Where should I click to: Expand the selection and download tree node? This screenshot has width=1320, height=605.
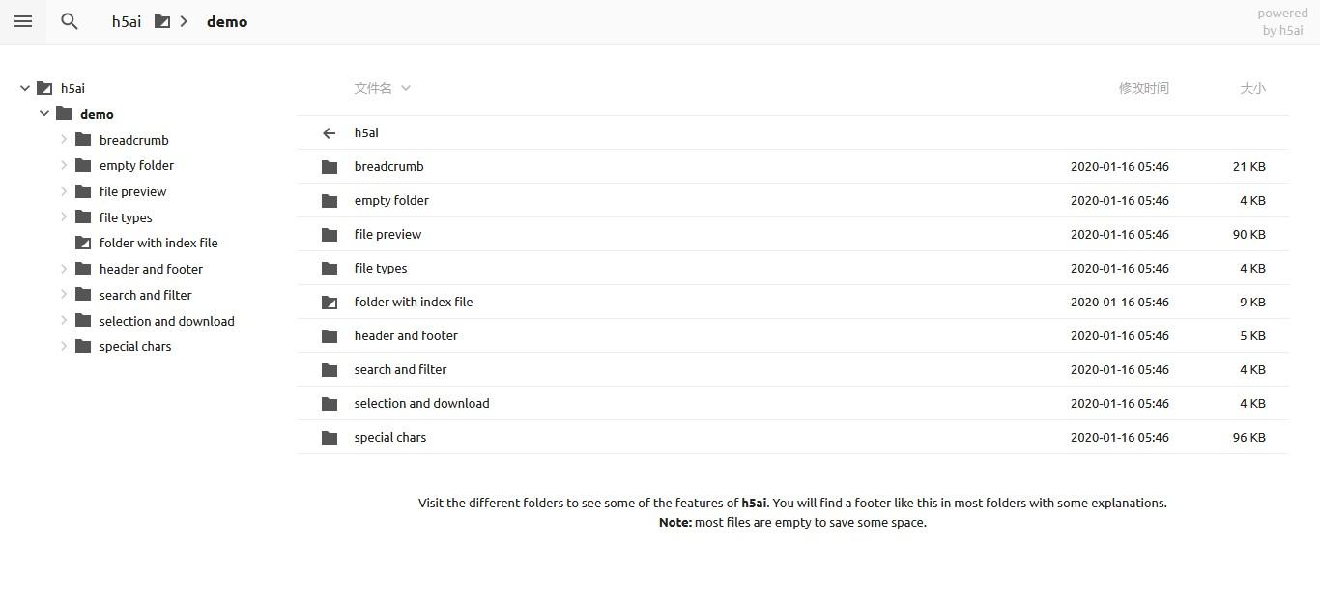click(x=64, y=321)
